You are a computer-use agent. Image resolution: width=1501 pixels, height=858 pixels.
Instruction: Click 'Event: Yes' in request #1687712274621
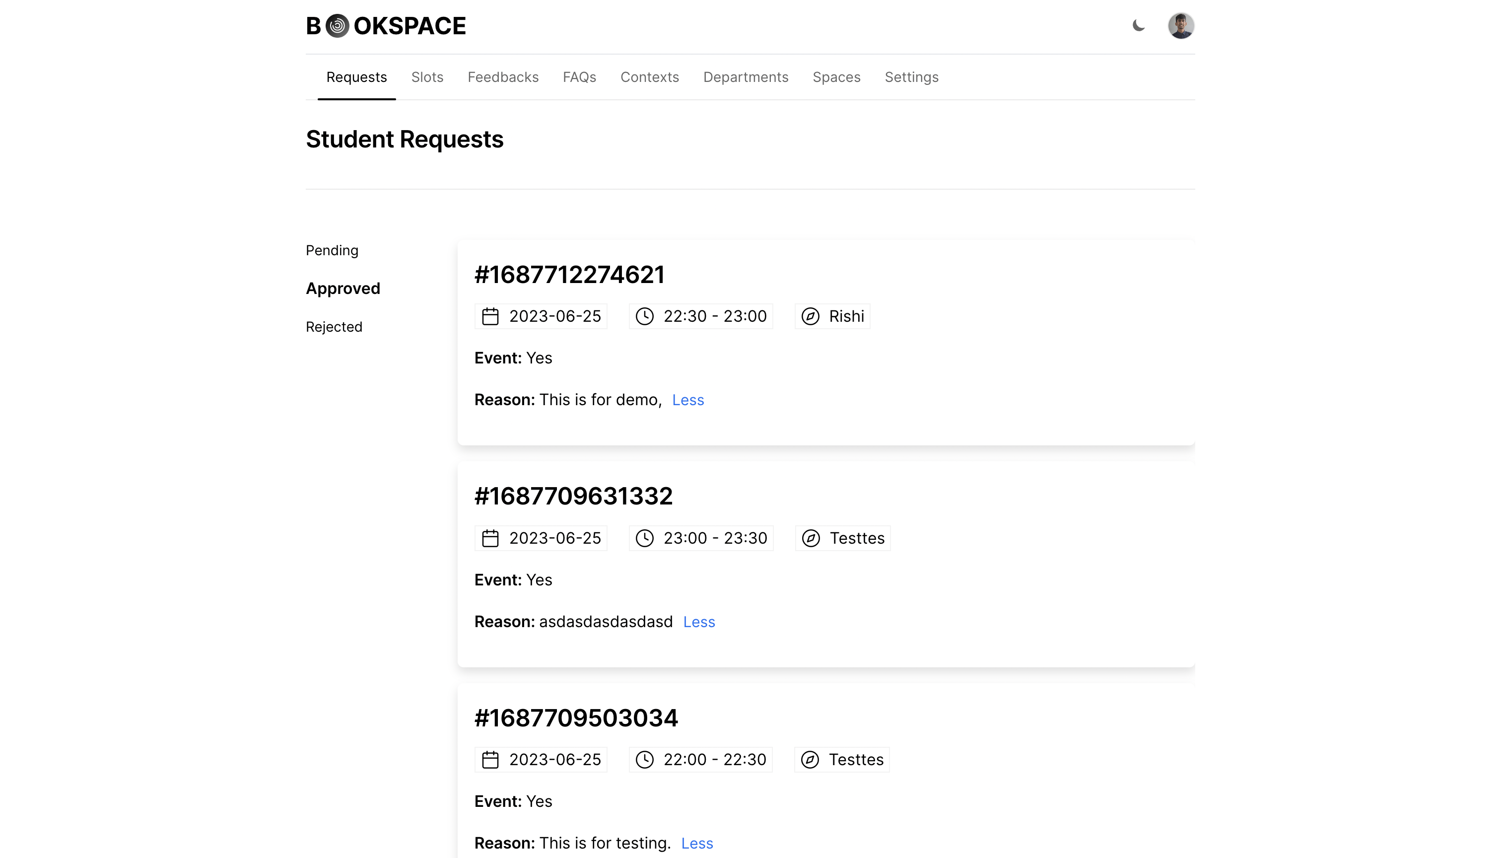pos(513,358)
